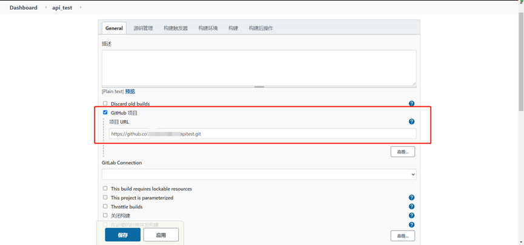Open the GitLab Connection dropdown

pos(259,174)
